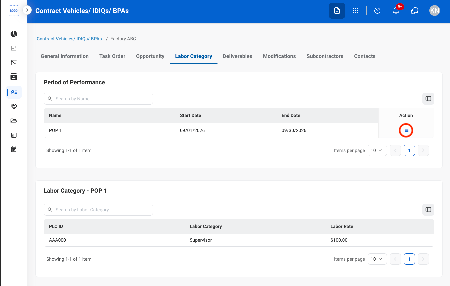The image size is (450, 286).
Task: Open the chat messages icon
Action: [415, 11]
